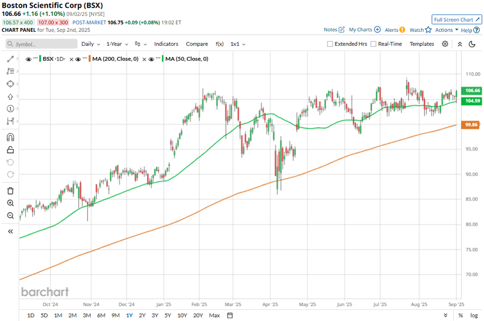
Task: Choose the shapes drawing tool
Action: 10,83
